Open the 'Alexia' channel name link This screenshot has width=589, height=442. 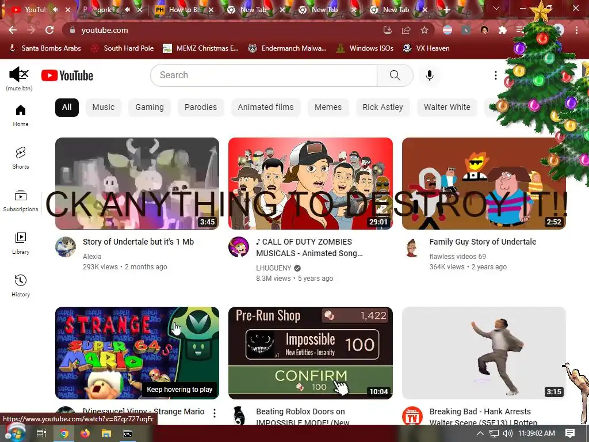92,256
